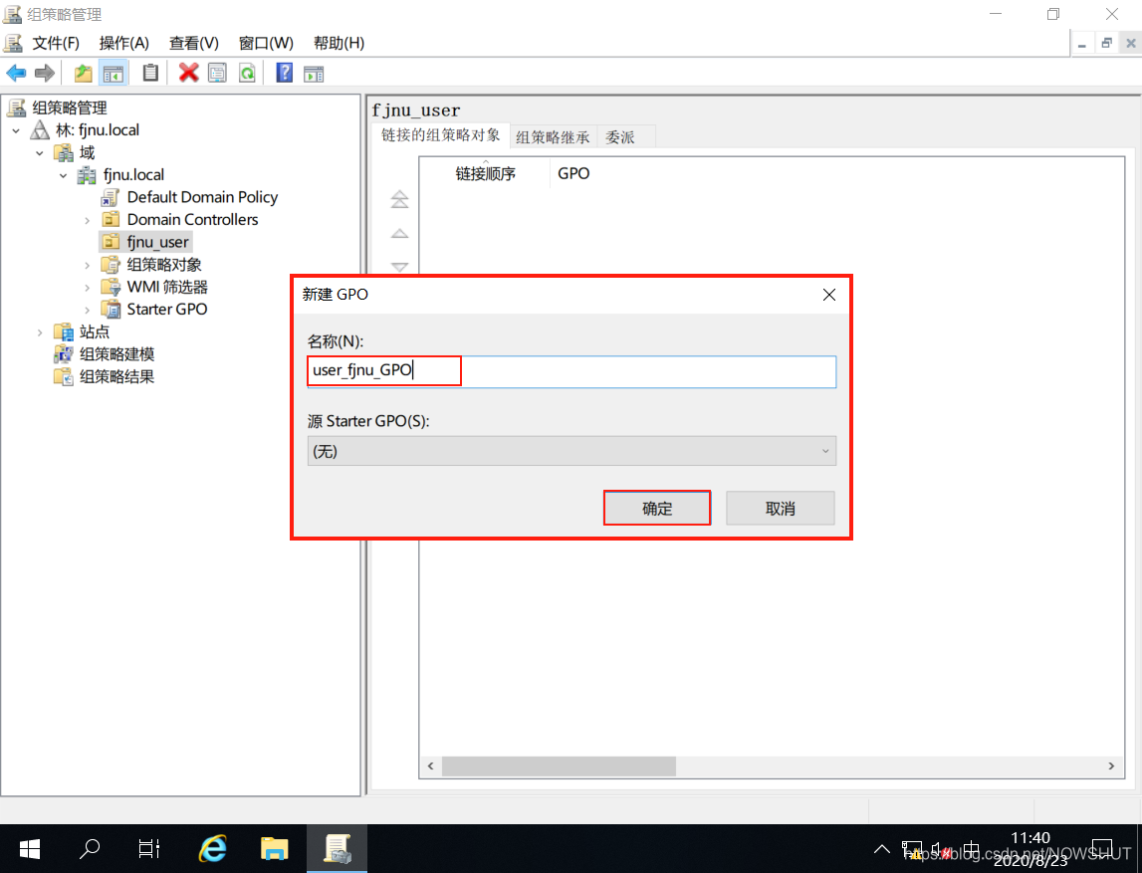Open the 查看(V) menu
1142x873 pixels.
click(194, 43)
